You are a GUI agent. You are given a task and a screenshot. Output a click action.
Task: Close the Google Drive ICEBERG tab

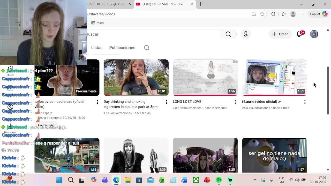130,4
